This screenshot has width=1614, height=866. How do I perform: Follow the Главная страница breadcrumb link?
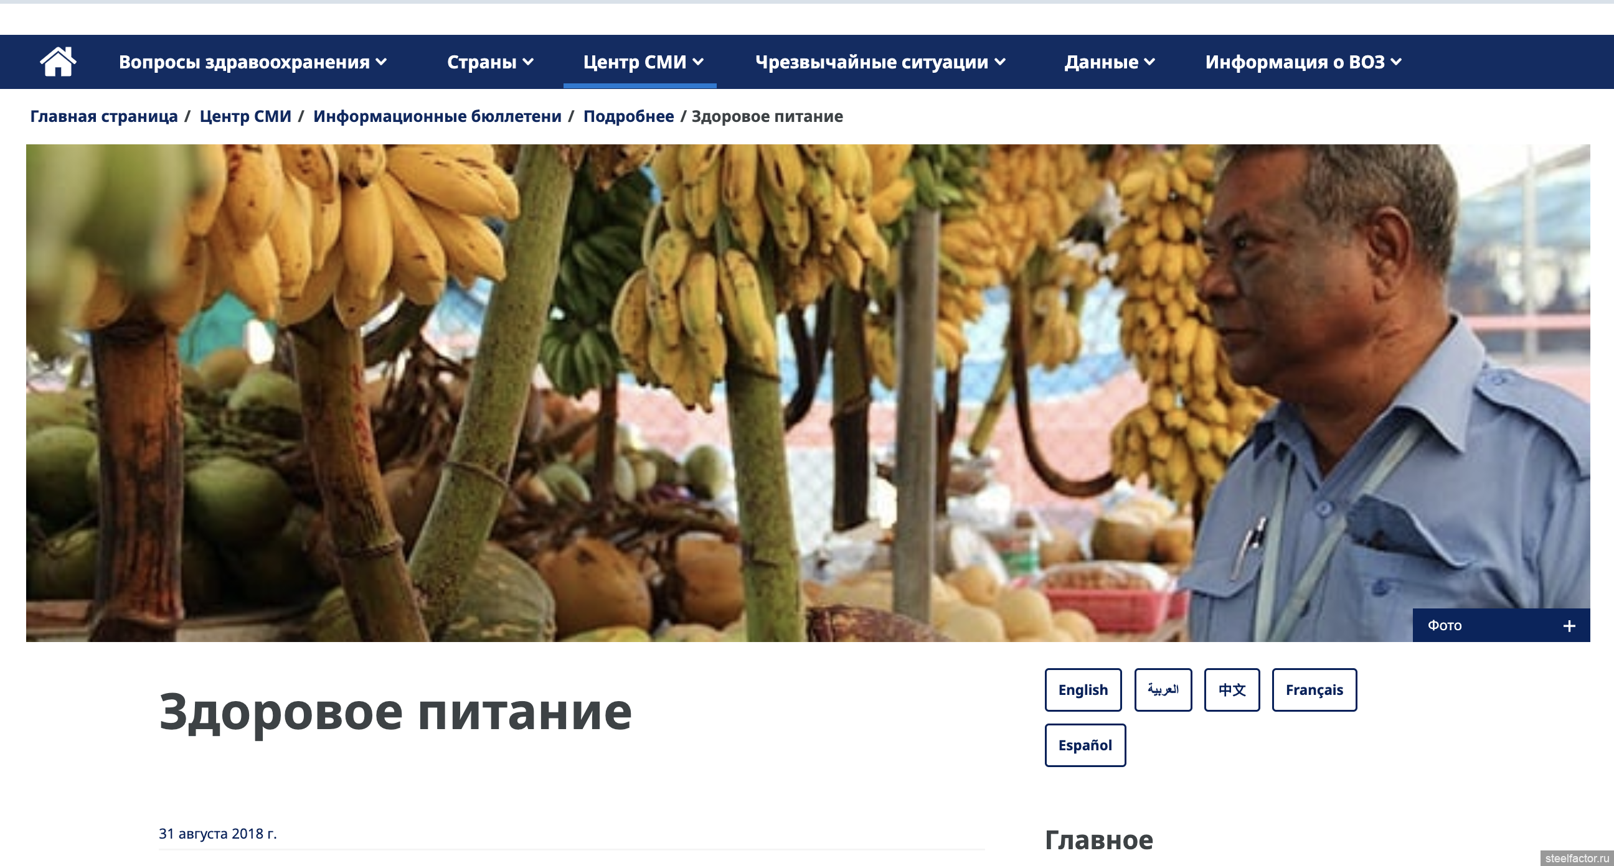click(104, 116)
